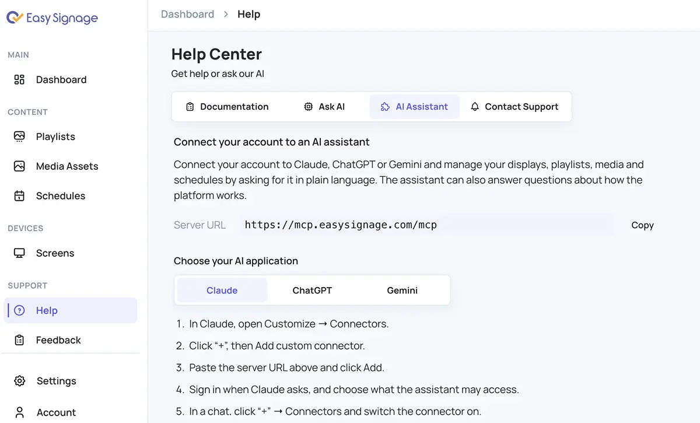Click the Easy Signage logo
700x423 pixels.
pos(52,18)
